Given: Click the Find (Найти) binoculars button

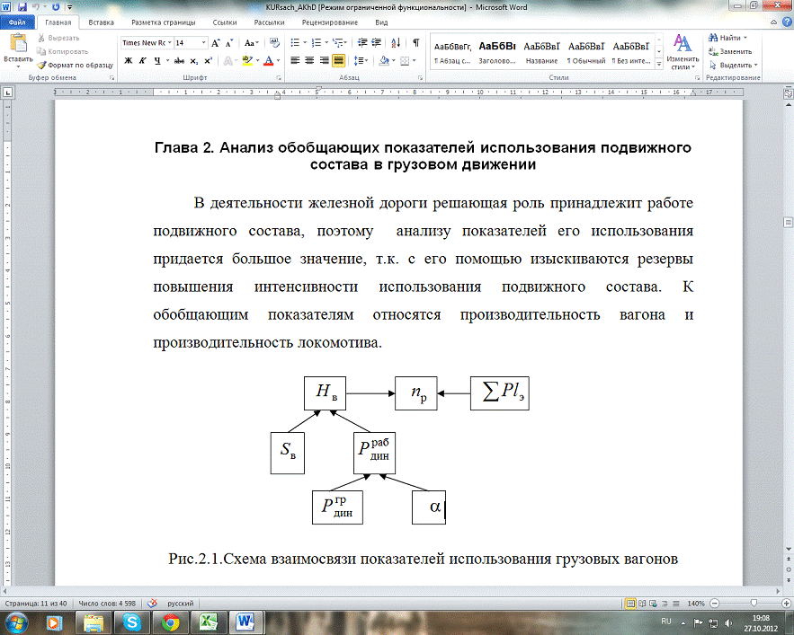Looking at the screenshot, I should pyautogui.click(x=728, y=38).
